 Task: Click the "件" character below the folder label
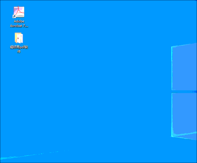19,51
